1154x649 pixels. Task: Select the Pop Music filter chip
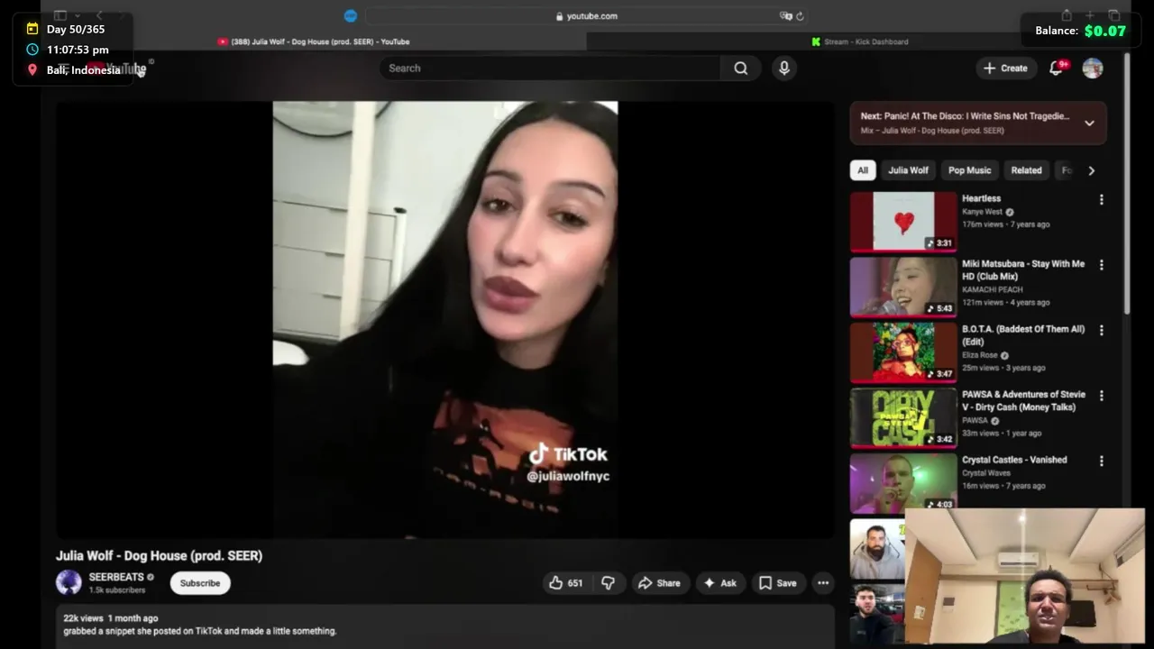[x=969, y=170]
